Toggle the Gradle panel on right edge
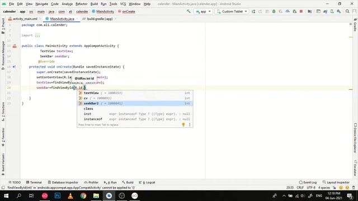The width and height of the screenshot is (358, 201). tap(355, 25)
